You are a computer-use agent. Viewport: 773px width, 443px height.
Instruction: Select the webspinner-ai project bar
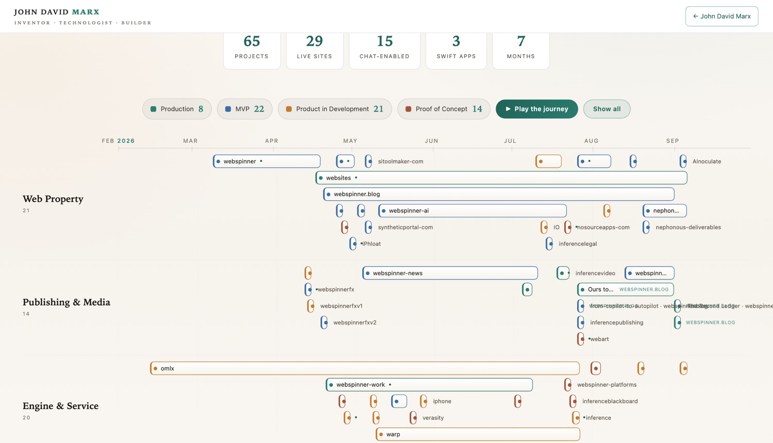[473, 211]
